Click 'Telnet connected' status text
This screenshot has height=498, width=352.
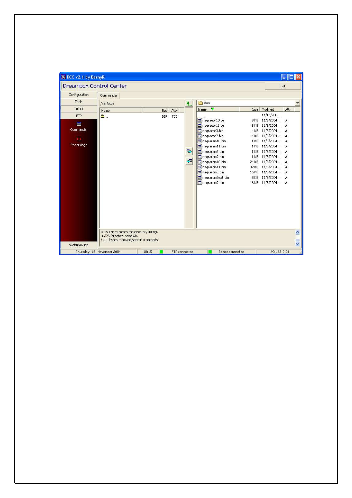pyautogui.click(x=231, y=252)
